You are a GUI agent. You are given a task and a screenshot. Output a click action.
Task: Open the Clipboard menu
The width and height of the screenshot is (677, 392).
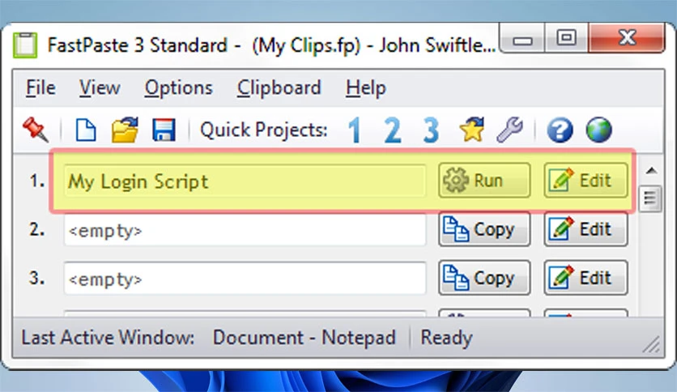click(279, 88)
